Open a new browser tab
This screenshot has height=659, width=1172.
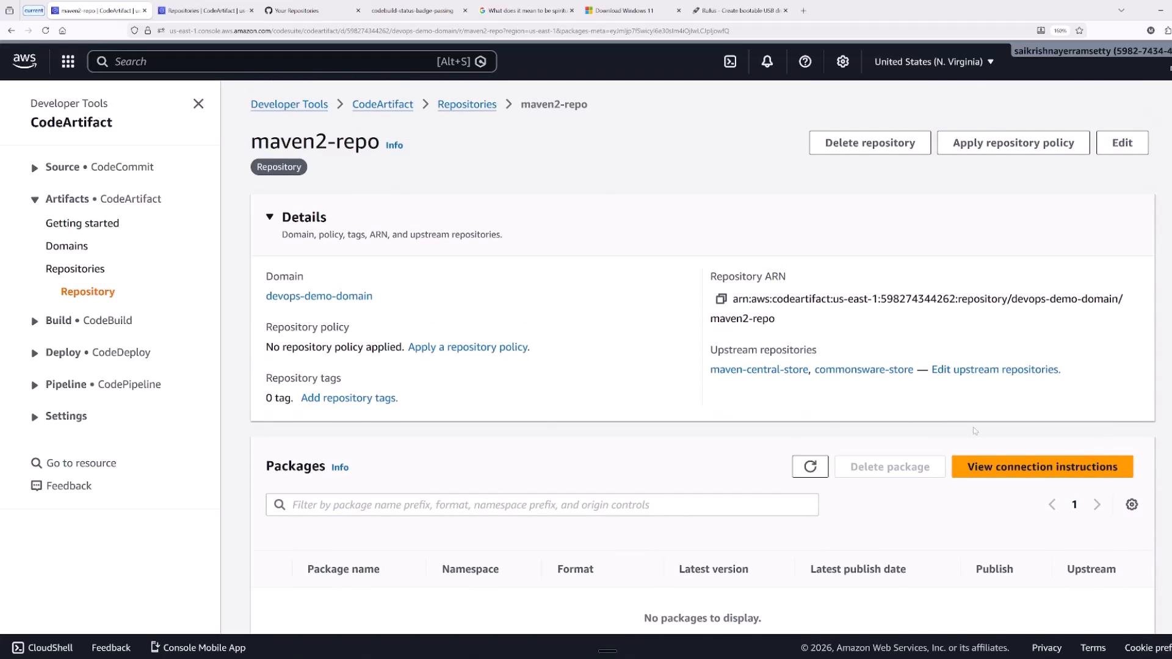tap(803, 10)
